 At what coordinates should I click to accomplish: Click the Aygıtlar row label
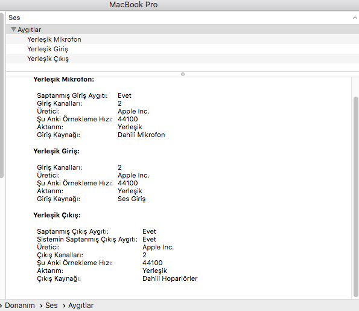(x=30, y=30)
